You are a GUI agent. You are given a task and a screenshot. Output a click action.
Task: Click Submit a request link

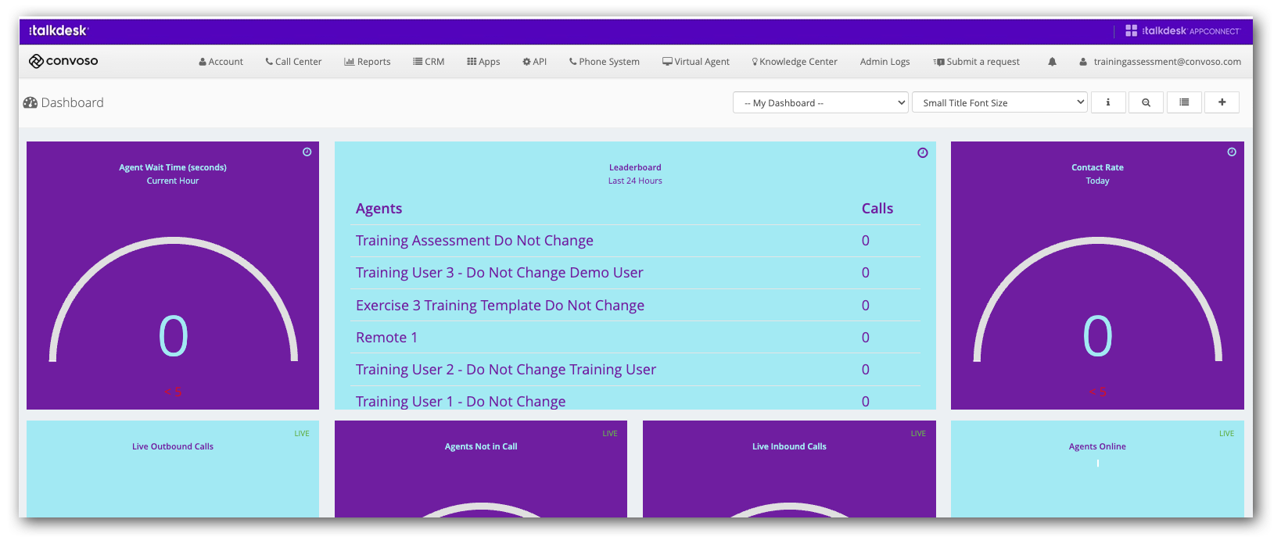[x=976, y=62]
